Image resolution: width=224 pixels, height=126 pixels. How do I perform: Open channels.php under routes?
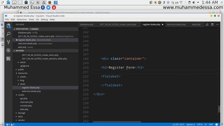[x=45, y=102]
